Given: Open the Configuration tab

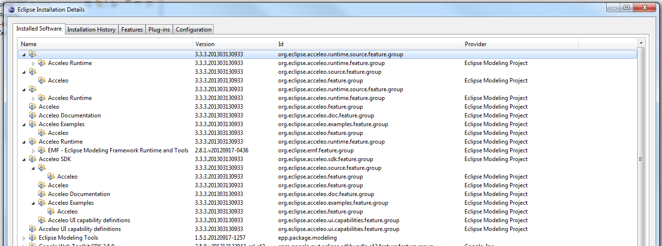Looking at the screenshot, I should (194, 30).
